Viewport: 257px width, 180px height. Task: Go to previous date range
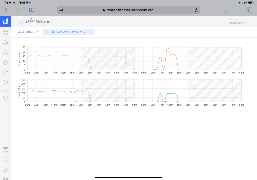pos(46,32)
